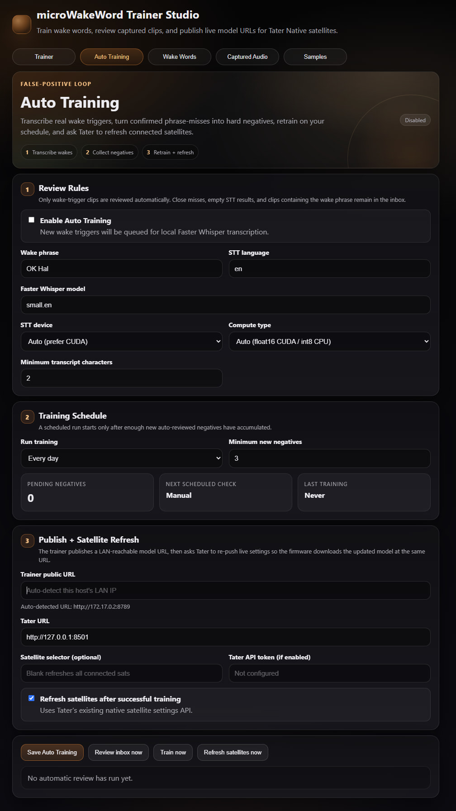
Task: Open the Run training schedule dropdown
Action: [x=121, y=458]
